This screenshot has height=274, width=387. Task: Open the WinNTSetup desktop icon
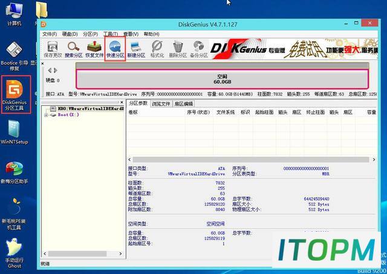pyautogui.click(x=15, y=132)
